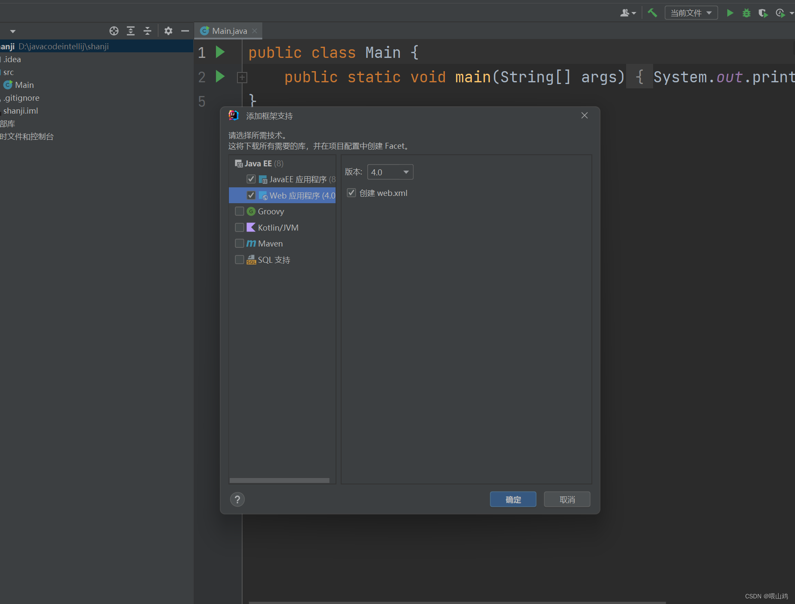Select the project root D:\javacodeintellij\shanji
The image size is (795, 604).
click(96, 46)
